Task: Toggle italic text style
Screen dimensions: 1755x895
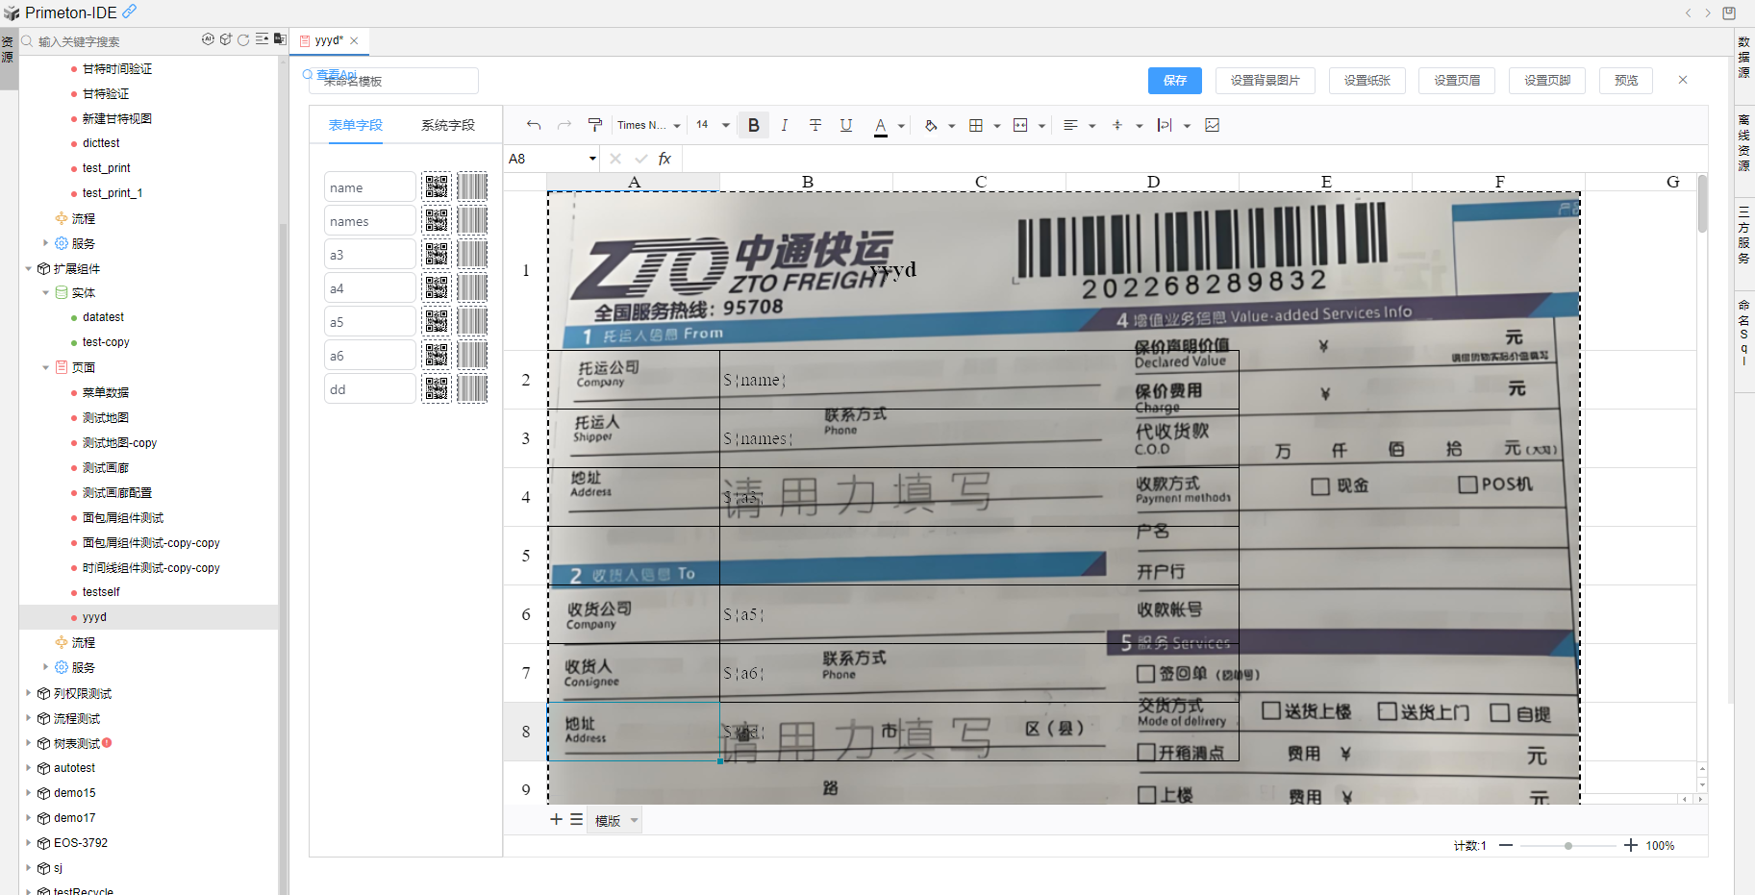Action: (x=784, y=125)
